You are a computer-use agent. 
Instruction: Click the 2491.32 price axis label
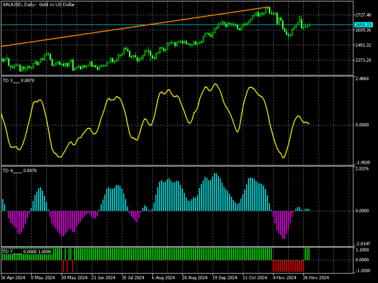tap(363, 45)
